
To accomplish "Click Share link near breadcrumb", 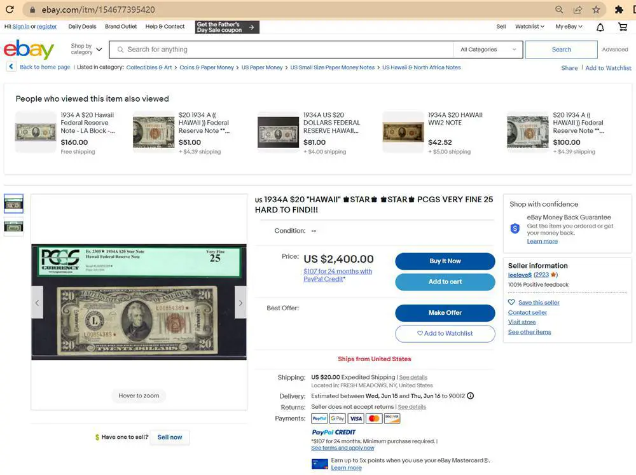I will (569, 68).
